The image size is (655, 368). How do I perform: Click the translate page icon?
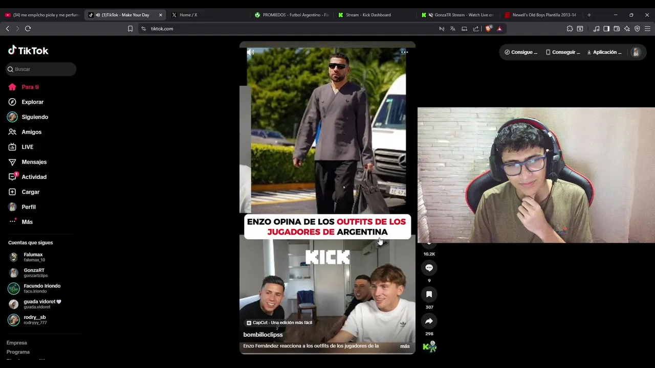tap(453, 29)
